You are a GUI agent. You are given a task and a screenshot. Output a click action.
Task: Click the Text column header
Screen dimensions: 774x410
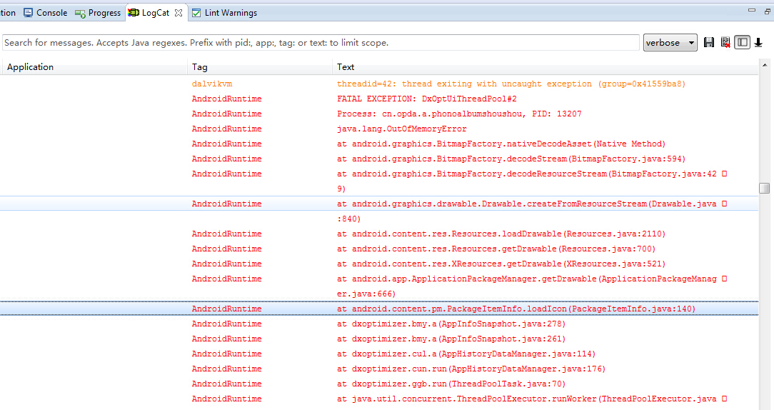pos(546,66)
